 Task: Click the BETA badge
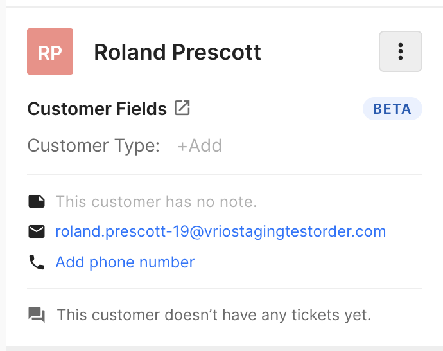pos(392,109)
